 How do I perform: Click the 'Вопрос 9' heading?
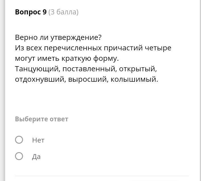31,12
